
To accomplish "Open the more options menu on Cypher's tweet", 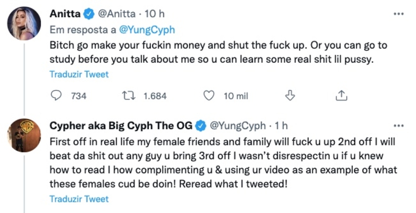I will click(399, 125).
